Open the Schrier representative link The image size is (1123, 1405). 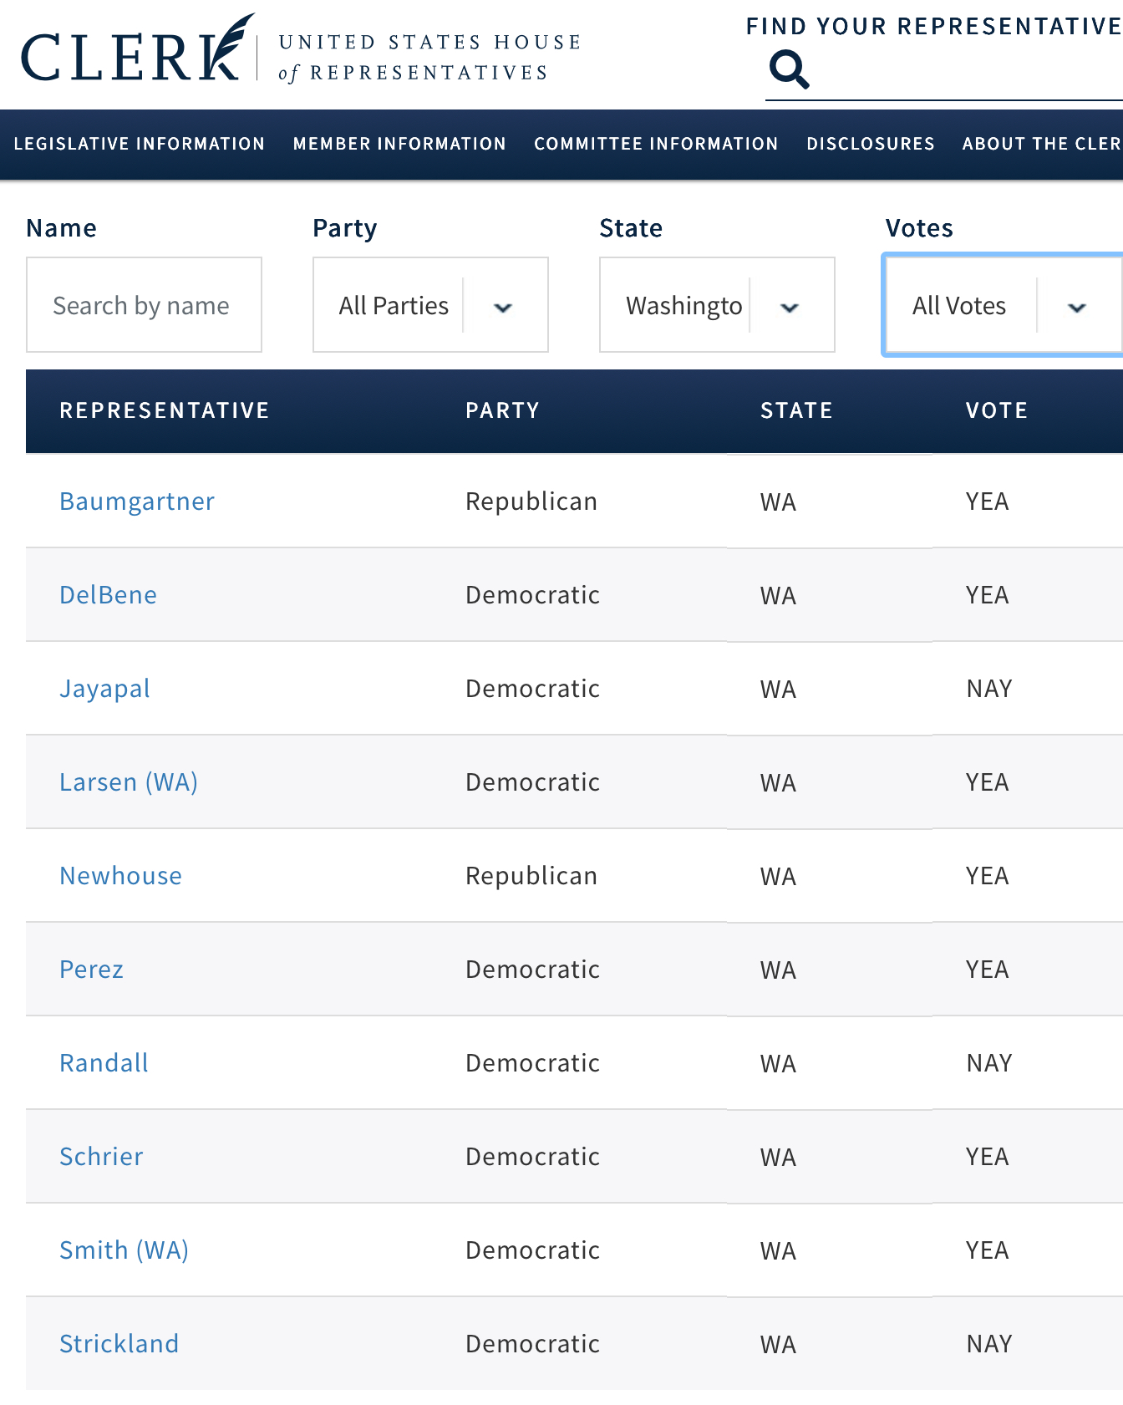click(101, 1157)
